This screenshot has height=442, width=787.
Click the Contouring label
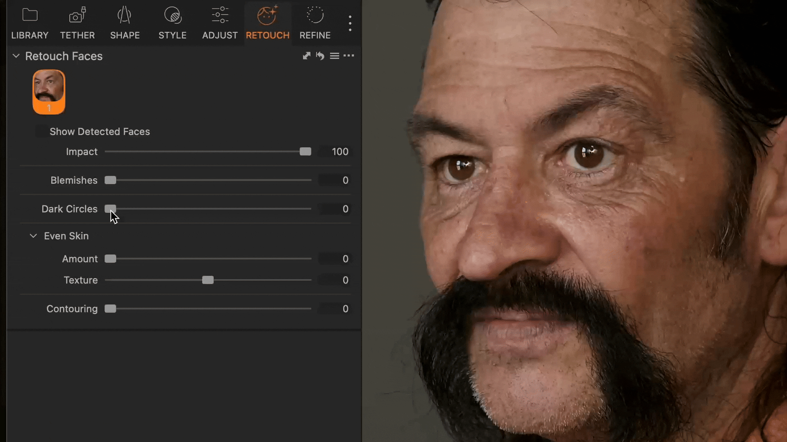pyautogui.click(x=72, y=309)
